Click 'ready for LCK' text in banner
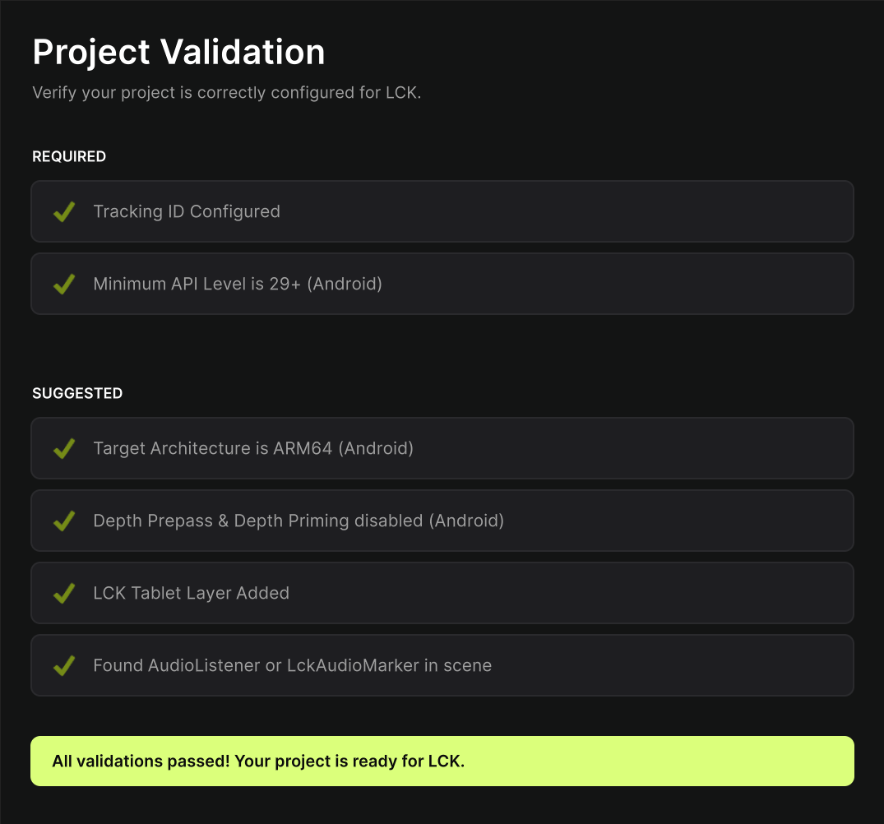The width and height of the screenshot is (884, 824). (x=409, y=762)
